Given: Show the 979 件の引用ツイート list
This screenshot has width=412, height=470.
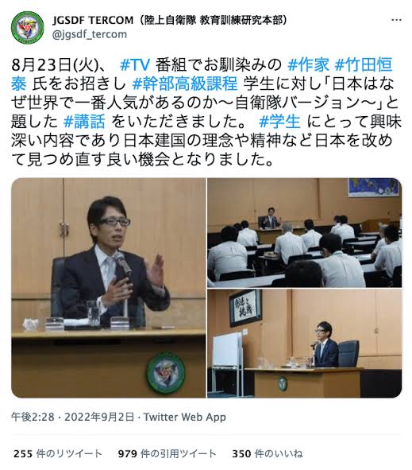Looking at the screenshot, I should click(167, 453).
